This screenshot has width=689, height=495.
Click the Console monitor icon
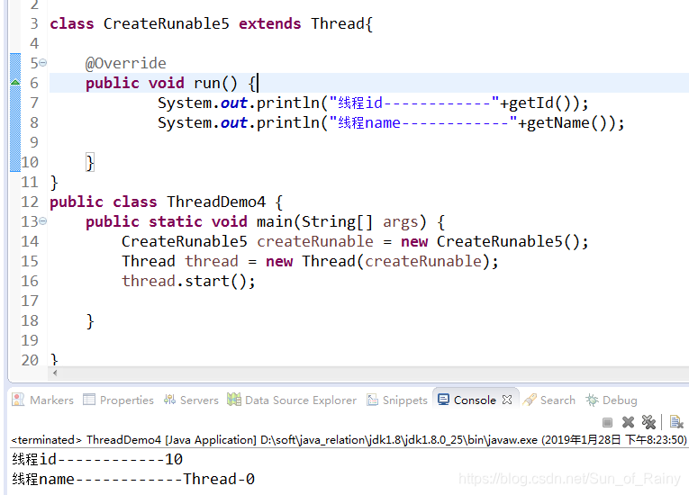click(443, 400)
